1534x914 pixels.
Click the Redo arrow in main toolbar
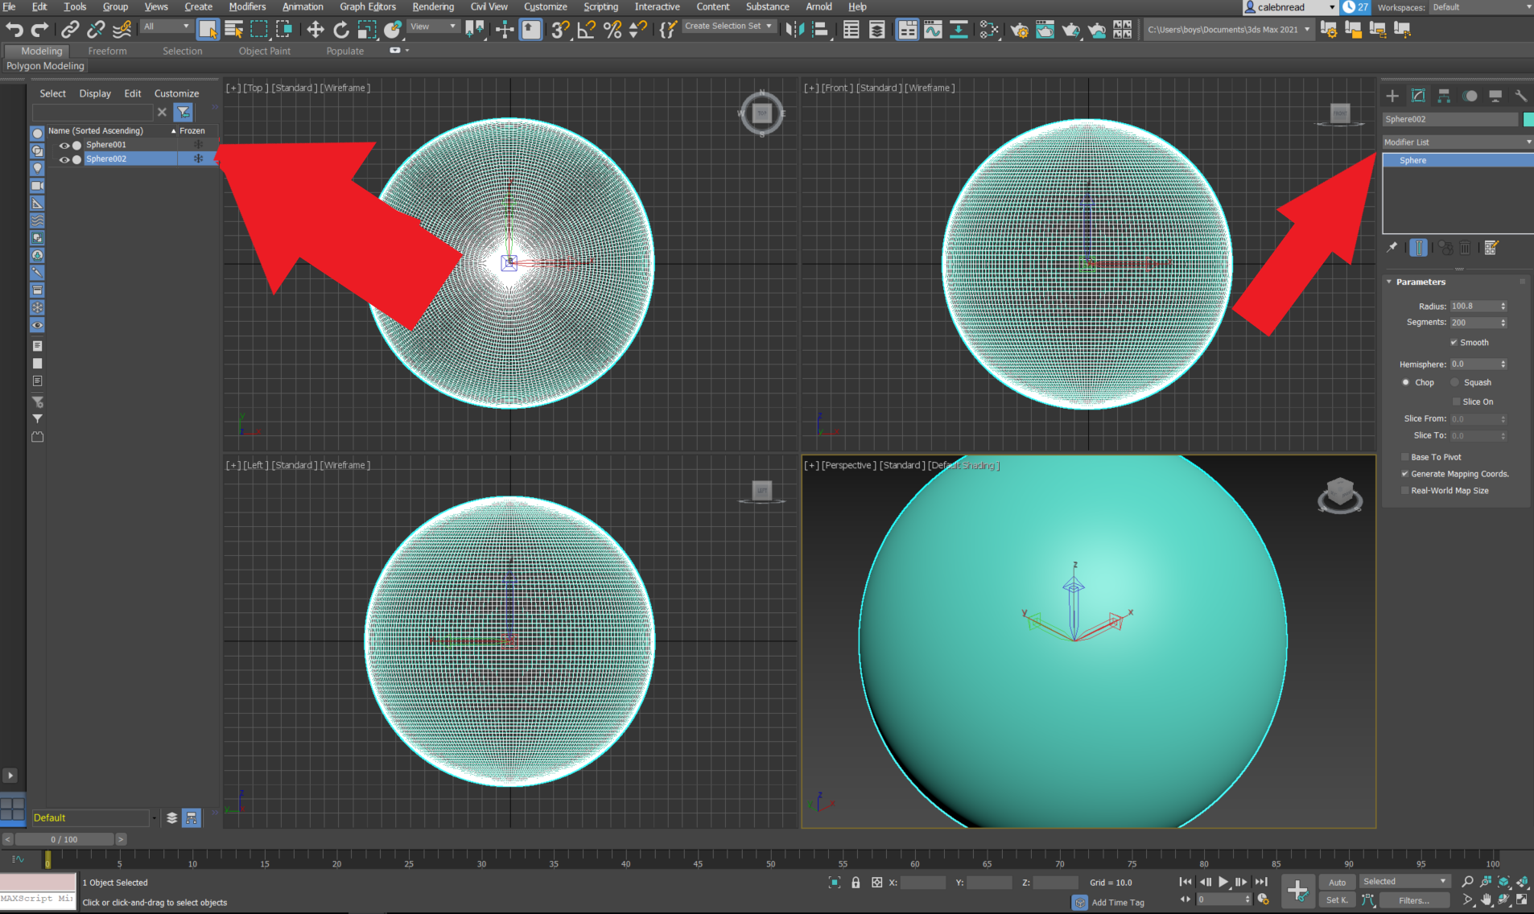[x=39, y=30]
